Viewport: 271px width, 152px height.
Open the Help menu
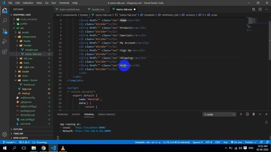75,3
